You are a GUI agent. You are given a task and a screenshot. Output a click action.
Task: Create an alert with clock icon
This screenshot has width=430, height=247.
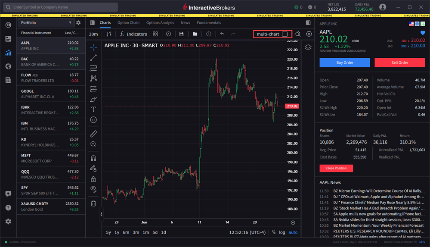pos(168,34)
